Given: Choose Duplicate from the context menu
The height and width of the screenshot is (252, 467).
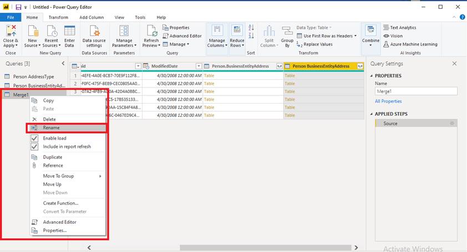Looking at the screenshot, I should pos(68,157).
